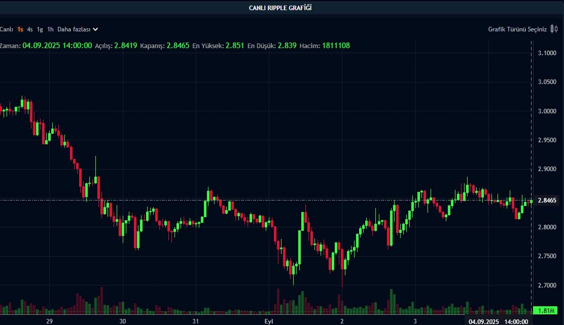Switch to the 1s hourly interval
The width and height of the screenshot is (564, 325).
click(20, 29)
